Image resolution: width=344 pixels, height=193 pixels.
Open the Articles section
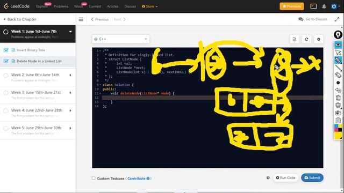point(112,6)
